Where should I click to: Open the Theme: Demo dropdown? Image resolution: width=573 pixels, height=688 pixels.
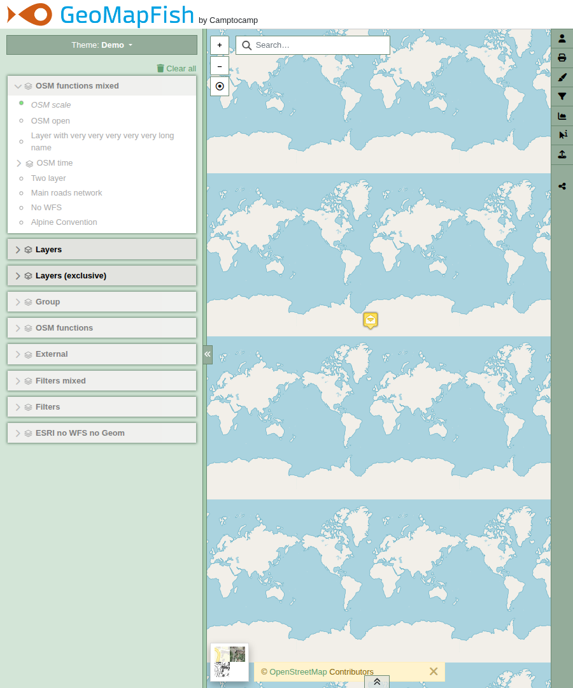(102, 45)
